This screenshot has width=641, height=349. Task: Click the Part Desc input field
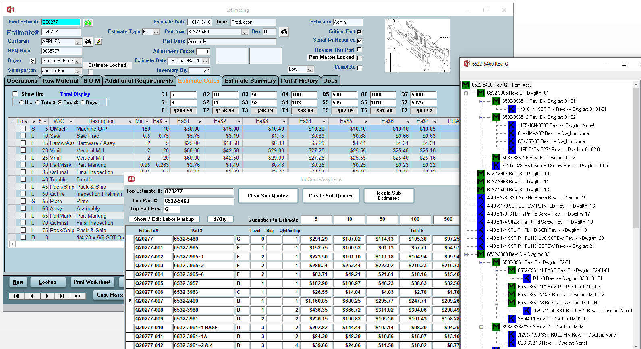pyautogui.click(x=232, y=42)
